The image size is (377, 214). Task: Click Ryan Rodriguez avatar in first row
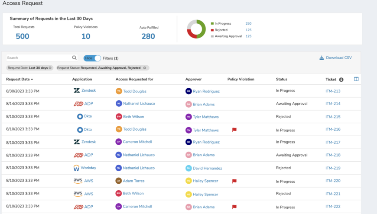pyautogui.click(x=188, y=91)
